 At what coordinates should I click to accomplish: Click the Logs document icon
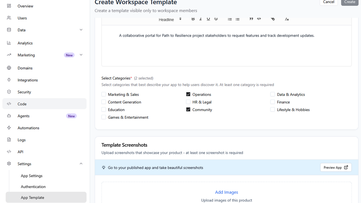click(x=9, y=140)
